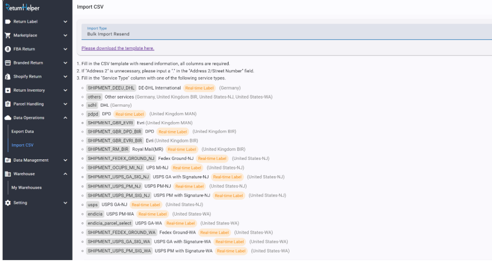The image size is (492, 261).
Task: Click the FBA Return Amazon icon
Action: point(8,49)
